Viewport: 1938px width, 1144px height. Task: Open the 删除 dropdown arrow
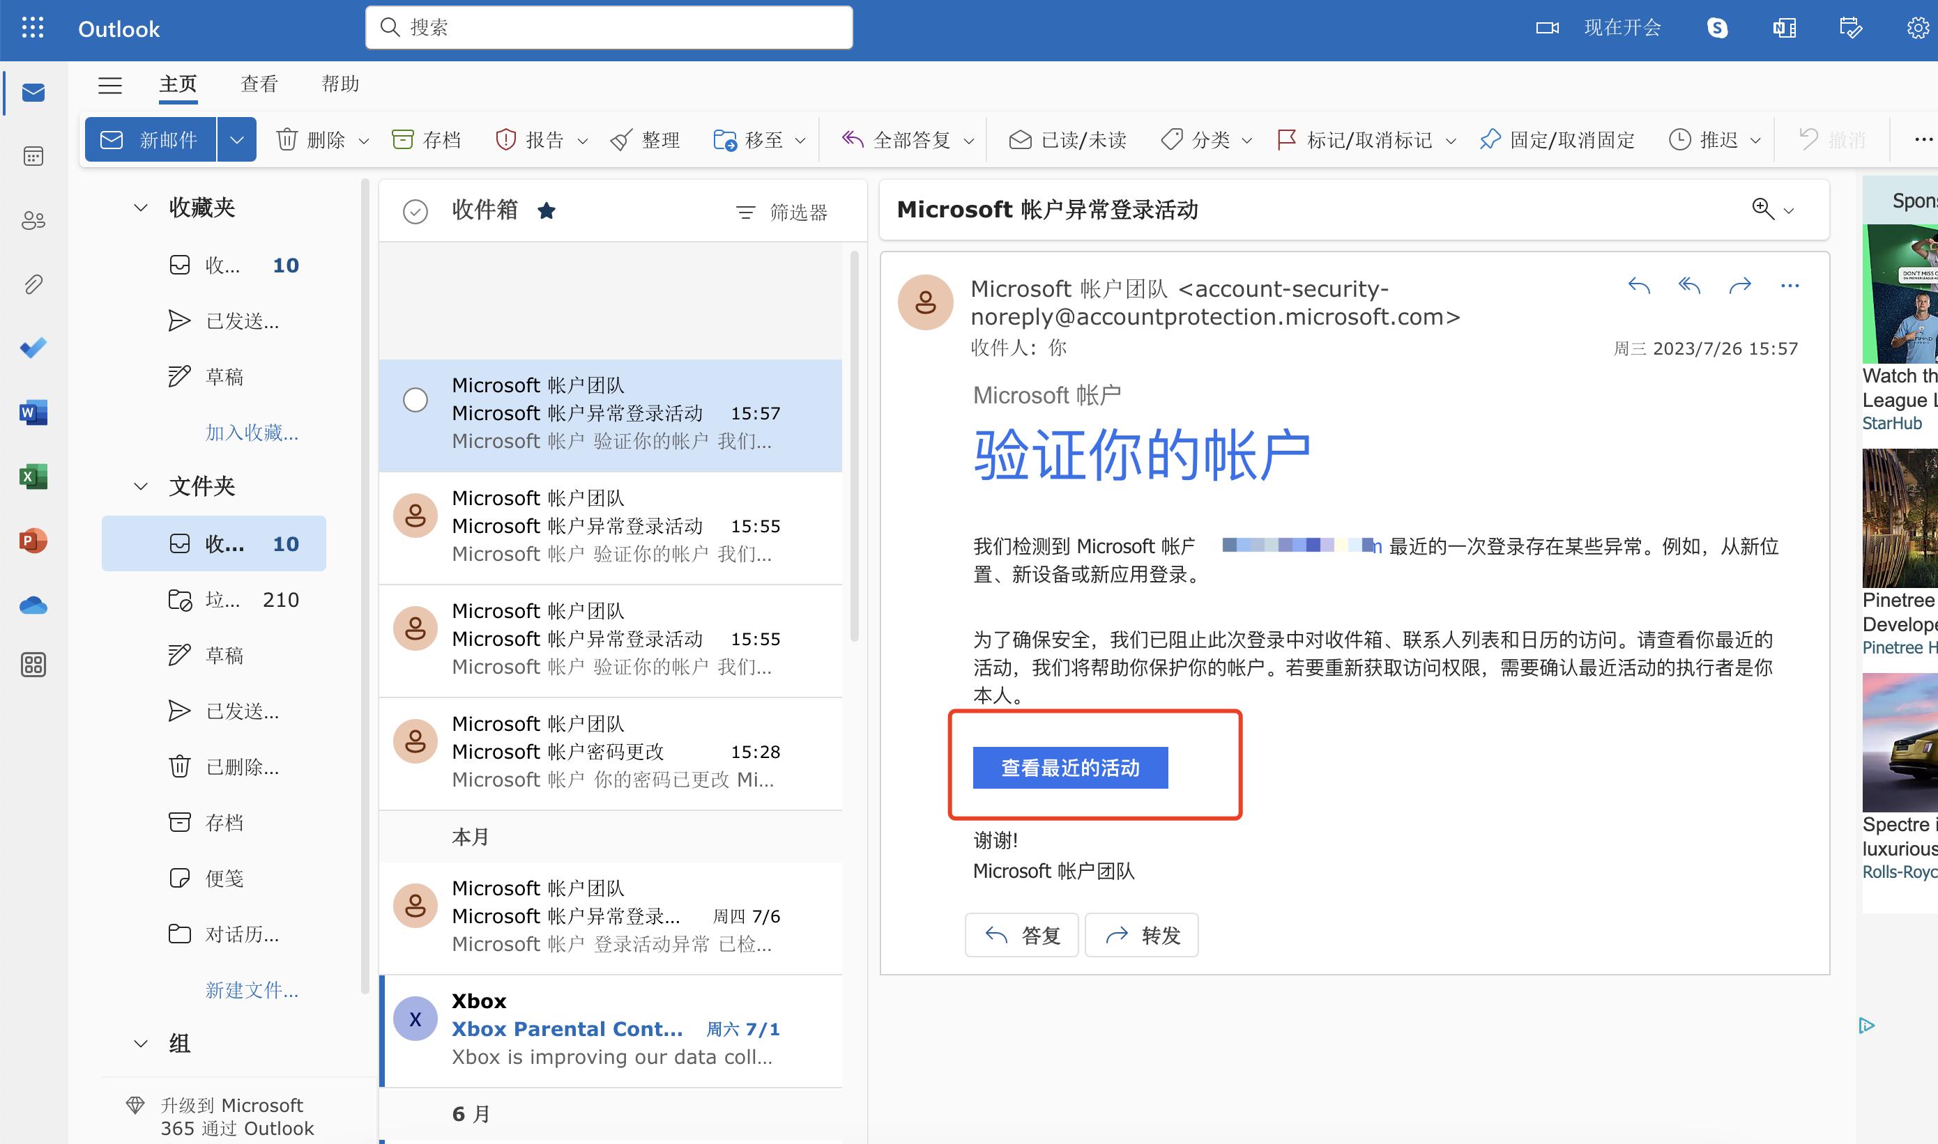pos(364,141)
